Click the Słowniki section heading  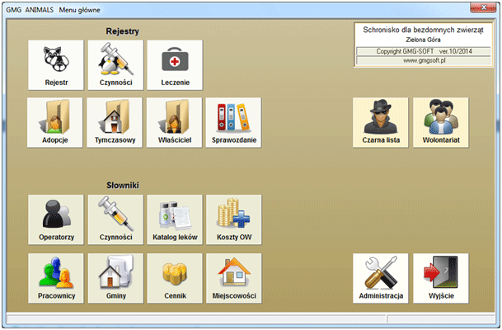point(123,185)
